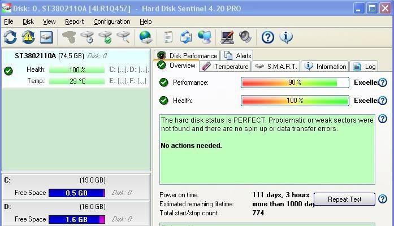Image resolution: width=394 pixels, height=226 pixels.
Task: Click the monitor with pen configuration icon
Action: click(227, 37)
